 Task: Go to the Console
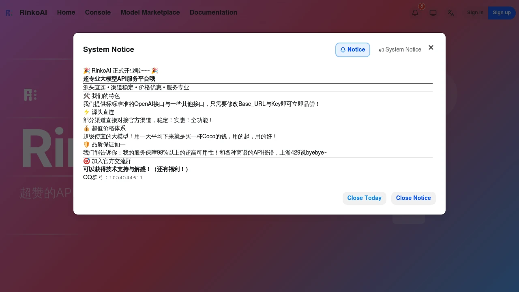[98, 13]
